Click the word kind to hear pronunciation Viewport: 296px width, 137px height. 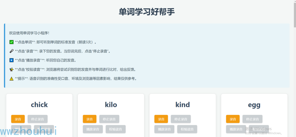183,105
